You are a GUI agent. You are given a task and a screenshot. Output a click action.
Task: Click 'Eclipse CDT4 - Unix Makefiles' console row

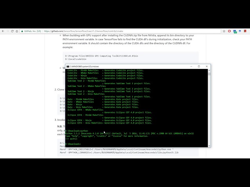[x=110, y=123]
